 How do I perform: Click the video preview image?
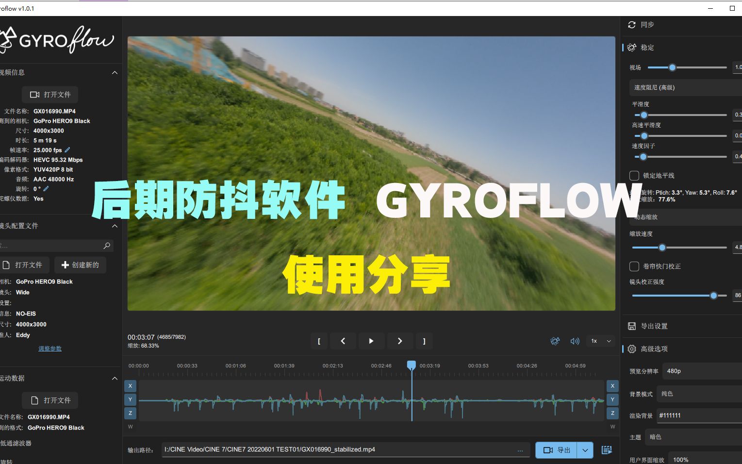click(x=371, y=173)
